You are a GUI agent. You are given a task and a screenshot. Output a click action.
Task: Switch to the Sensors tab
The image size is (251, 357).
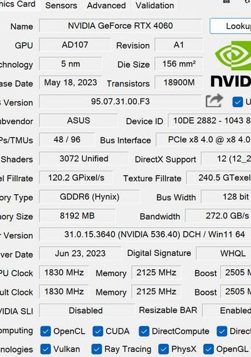(61, 5)
